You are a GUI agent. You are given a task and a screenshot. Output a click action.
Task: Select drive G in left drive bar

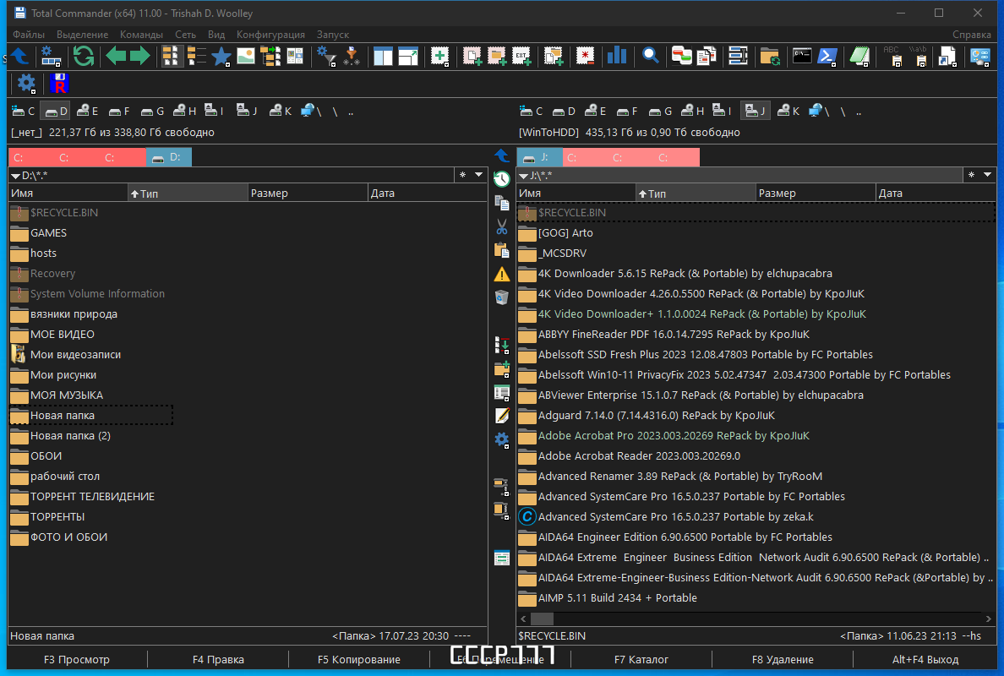click(152, 112)
